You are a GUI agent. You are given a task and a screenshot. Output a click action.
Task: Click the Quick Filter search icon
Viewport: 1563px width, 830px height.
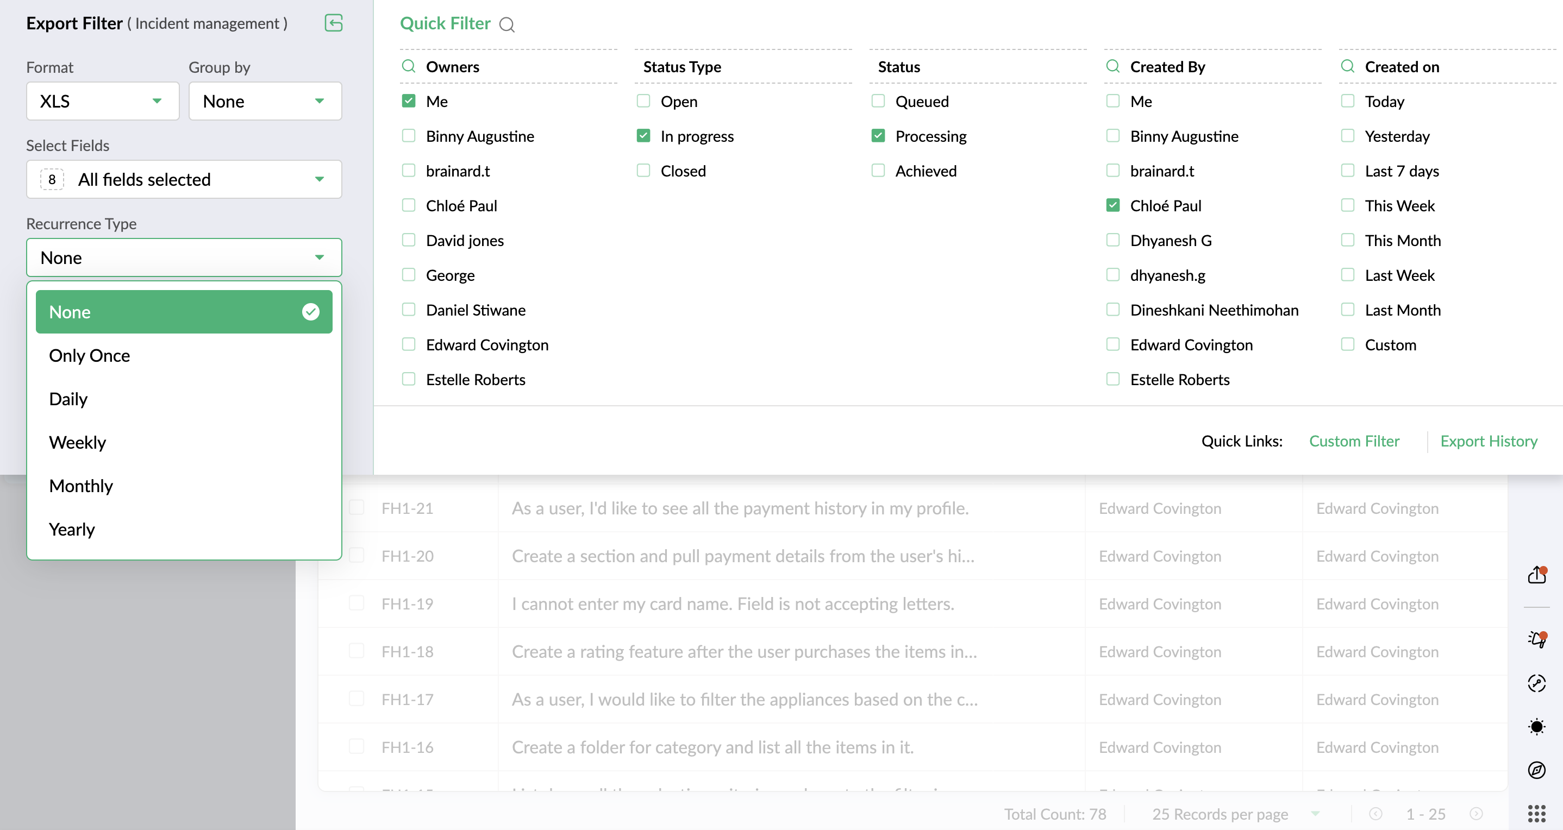click(x=507, y=24)
